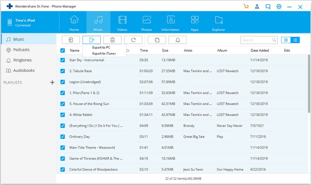This screenshot has height=185, width=312.
Task: Click the Export toolbar button
Action: click(91, 40)
